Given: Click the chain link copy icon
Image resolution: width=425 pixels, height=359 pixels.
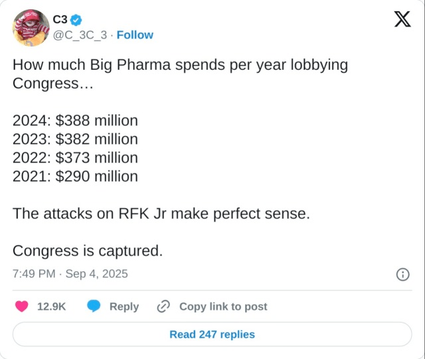Looking at the screenshot, I should pos(163,306).
